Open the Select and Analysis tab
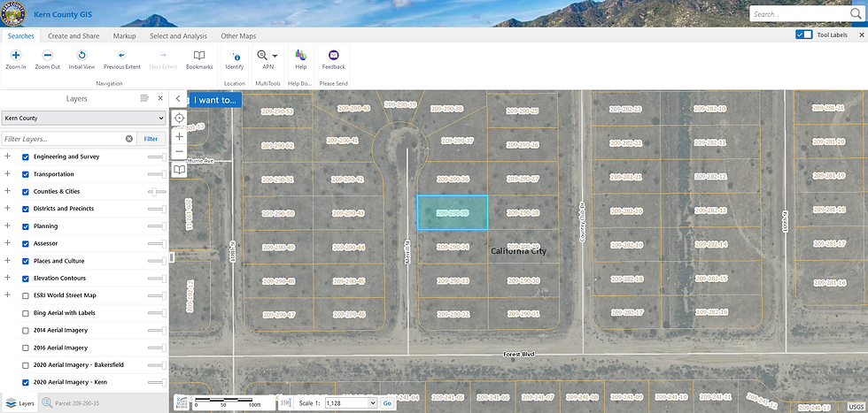 (178, 36)
